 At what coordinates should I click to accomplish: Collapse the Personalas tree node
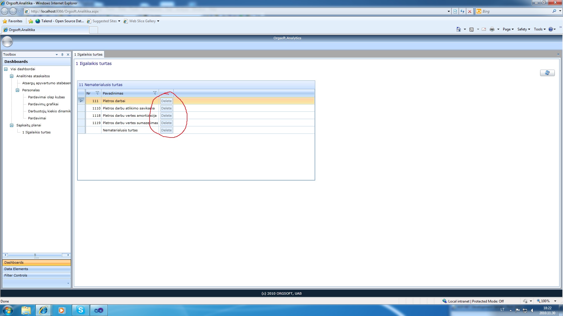coord(18,90)
